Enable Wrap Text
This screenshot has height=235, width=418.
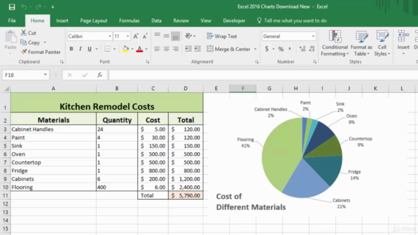pos(222,37)
